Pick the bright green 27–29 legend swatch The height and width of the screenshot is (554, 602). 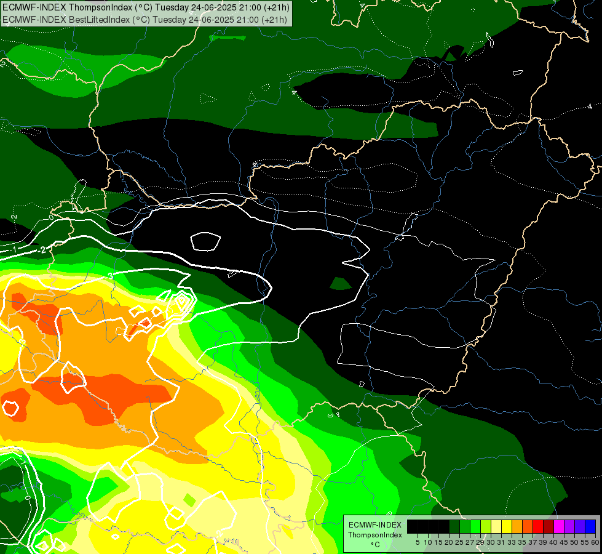pyautogui.click(x=475, y=526)
